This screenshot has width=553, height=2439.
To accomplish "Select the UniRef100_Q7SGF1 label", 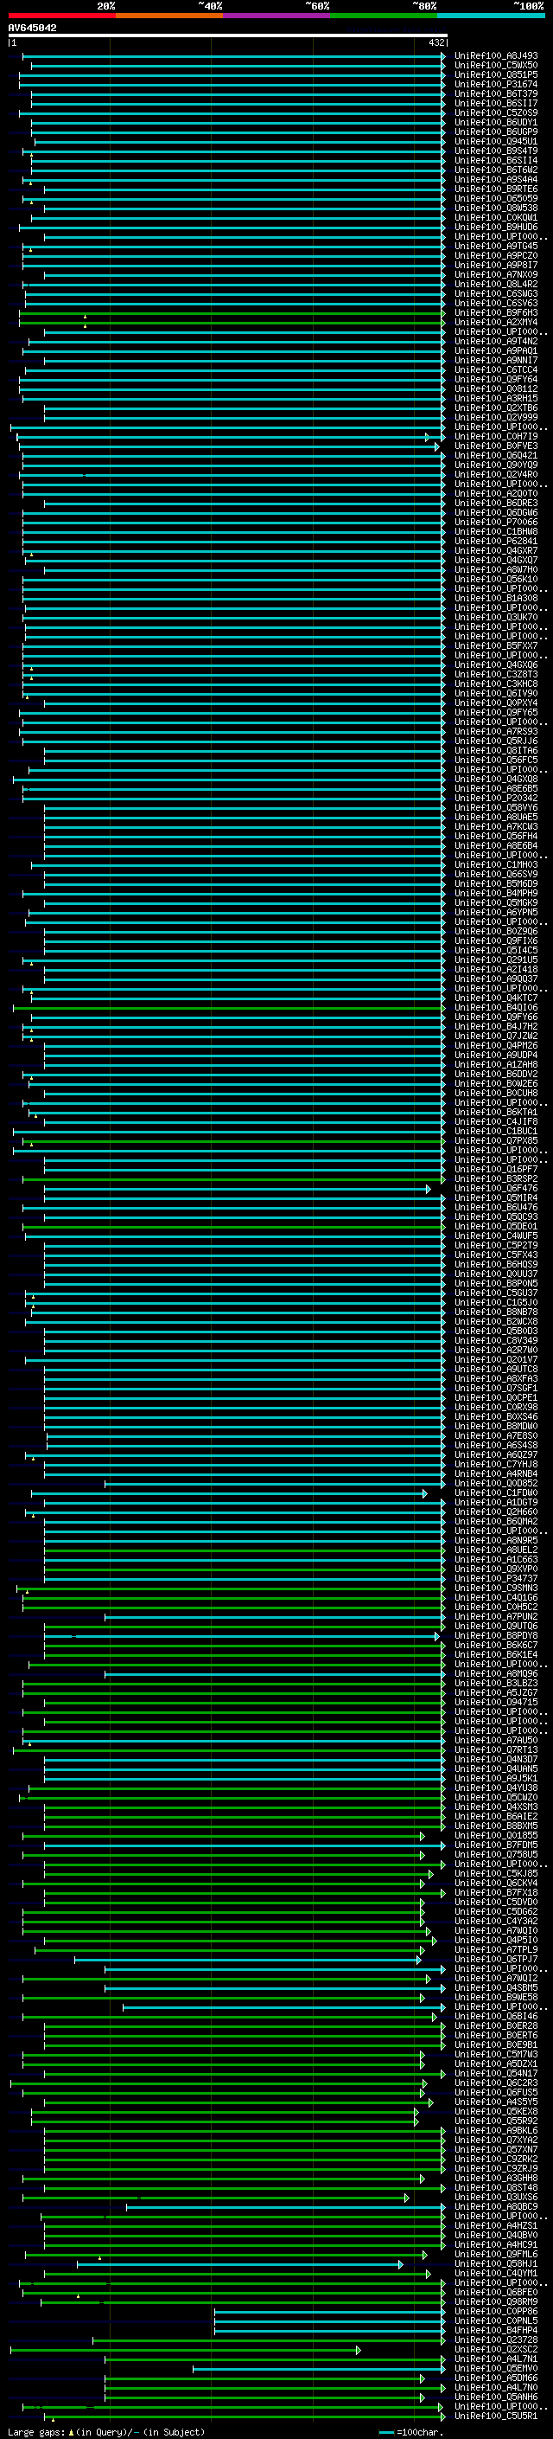I will click(x=496, y=1388).
